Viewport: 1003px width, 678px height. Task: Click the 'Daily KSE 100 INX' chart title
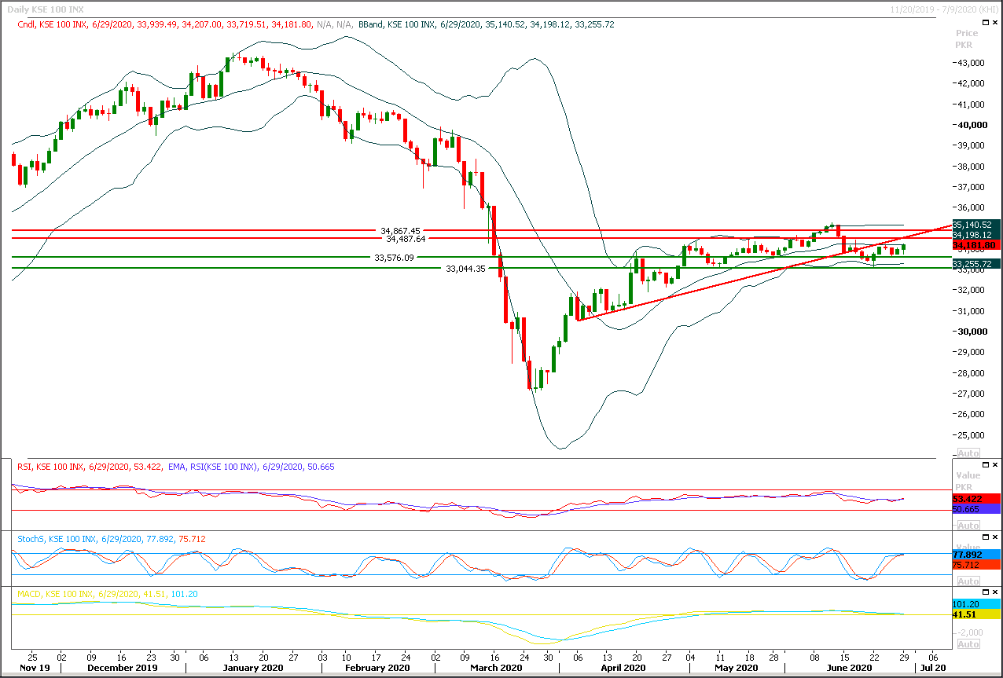tap(47, 8)
